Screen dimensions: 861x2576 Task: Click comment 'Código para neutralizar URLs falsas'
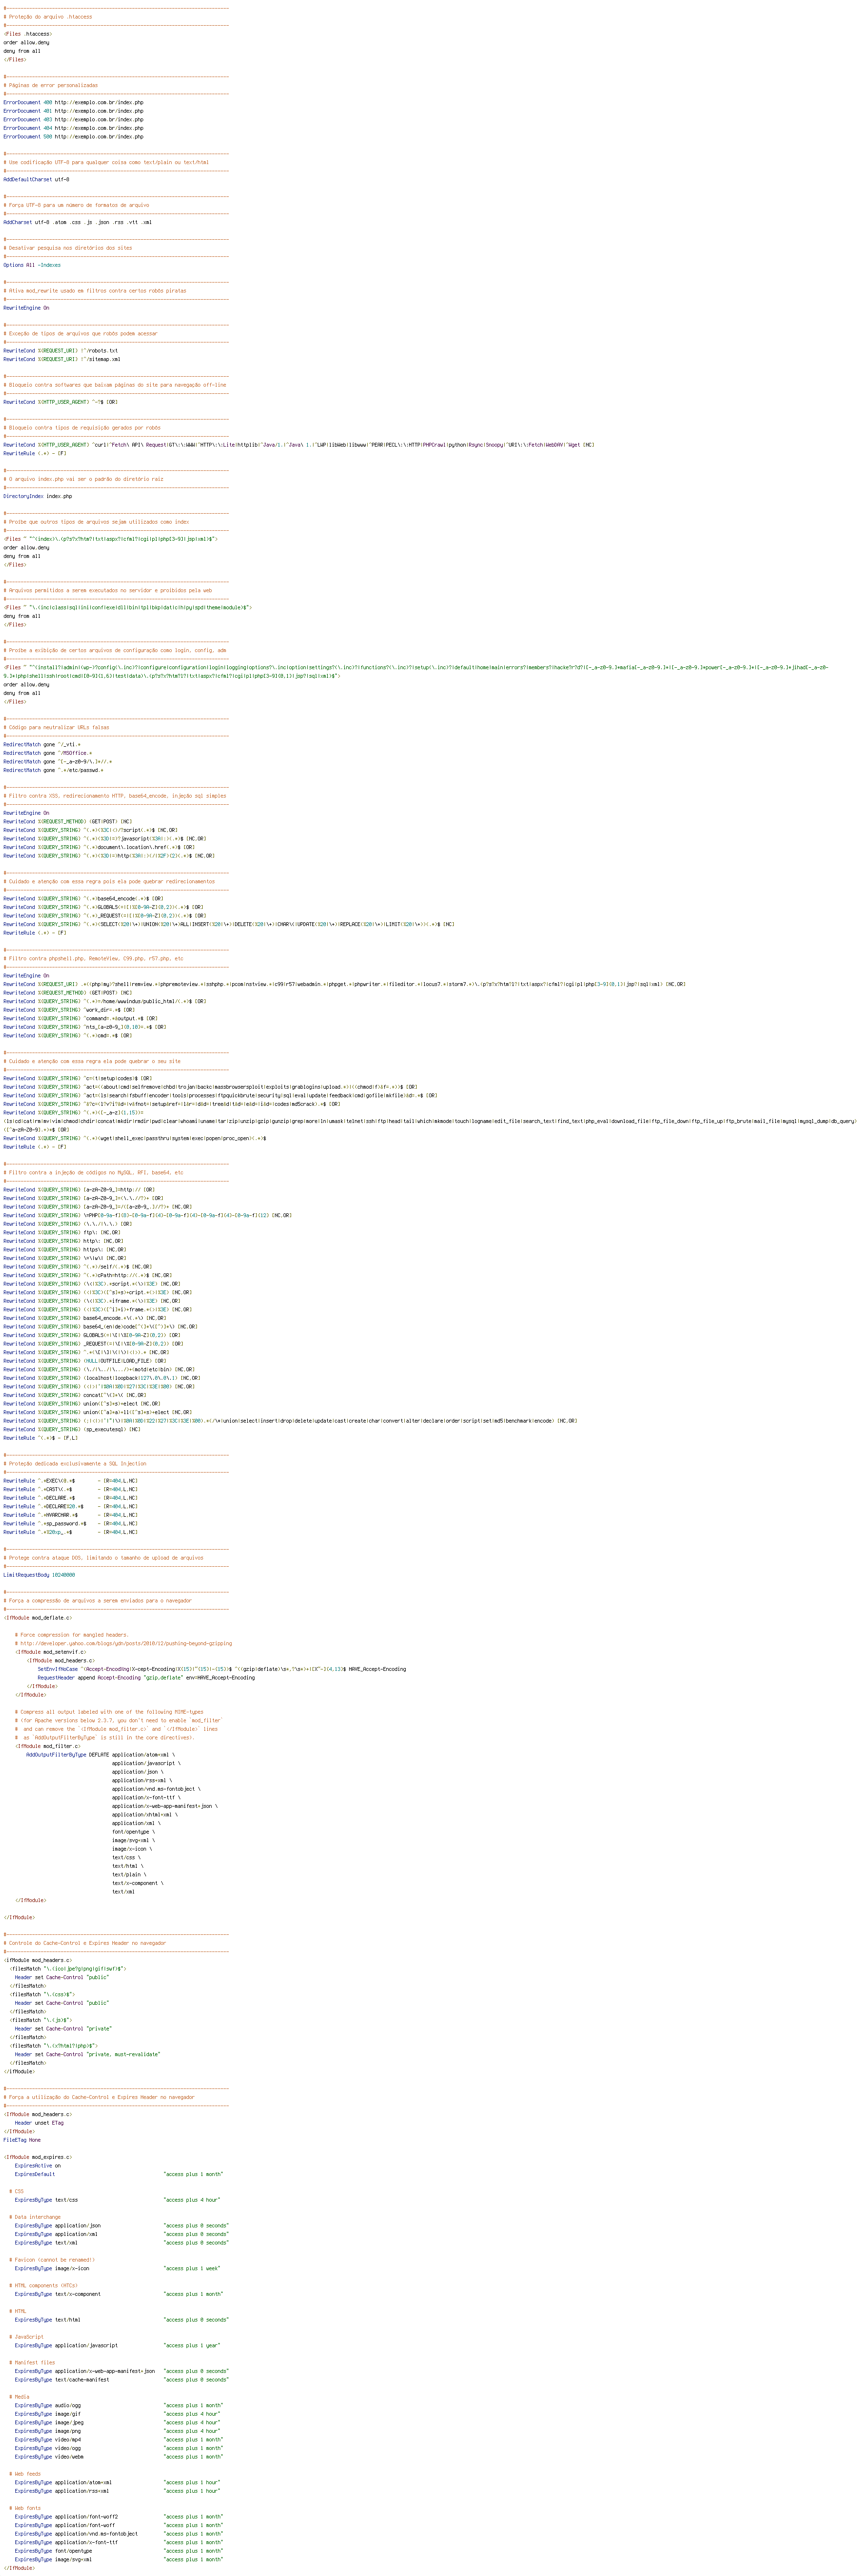(56, 727)
